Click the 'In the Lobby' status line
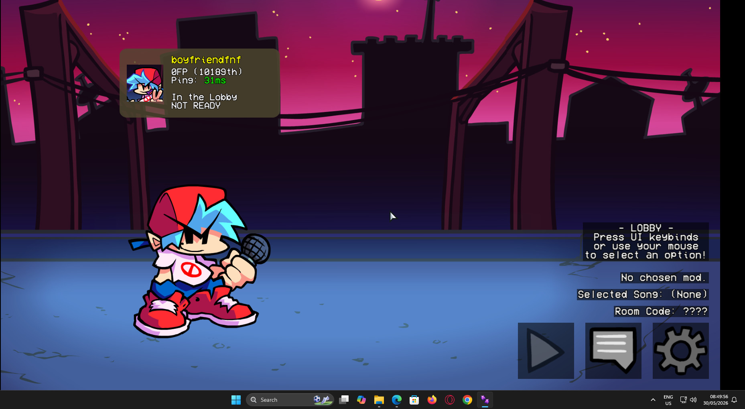 pyautogui.click(x=204, y=97)
